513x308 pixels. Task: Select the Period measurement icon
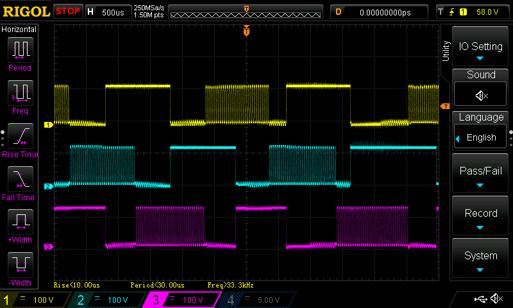click(x=21, y=50)
